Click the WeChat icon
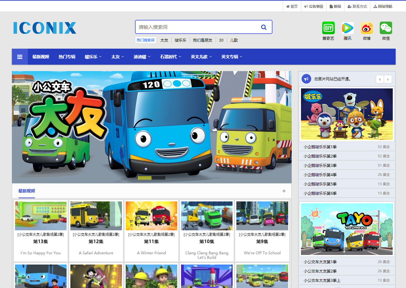Image resolution: width=406 pixels, height=288 pixels. click(x=386, y=28)
